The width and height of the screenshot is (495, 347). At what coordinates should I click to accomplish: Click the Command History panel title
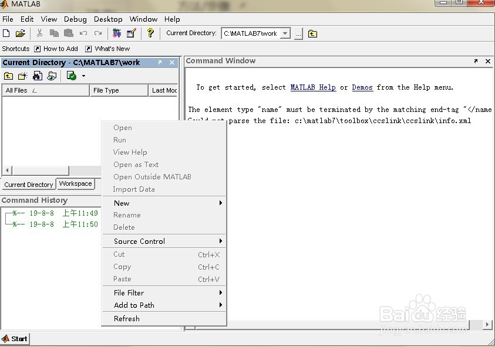pos(35,200)
